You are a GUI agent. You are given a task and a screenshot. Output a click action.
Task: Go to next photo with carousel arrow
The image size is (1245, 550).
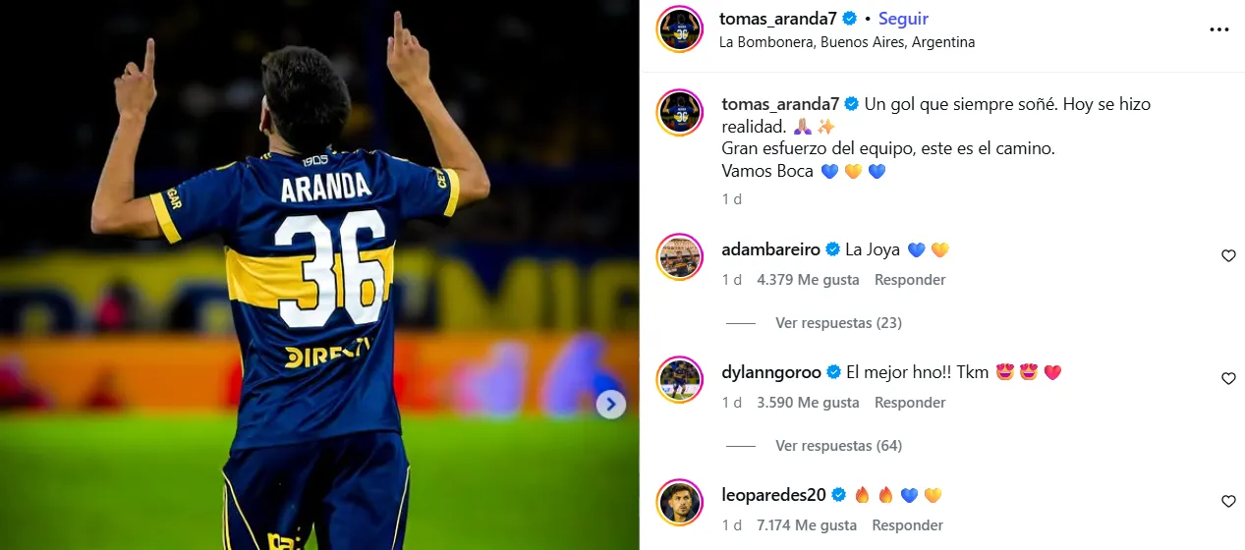pos(611,404)
